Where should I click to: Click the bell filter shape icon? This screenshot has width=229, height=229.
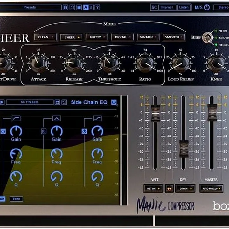coord(57,118)
